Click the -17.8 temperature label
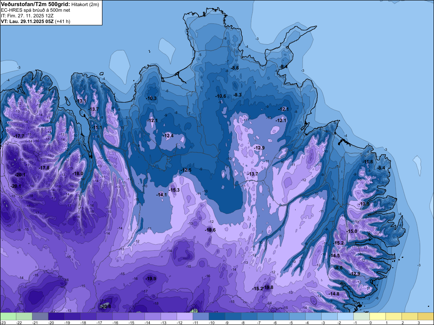Viewport: 434px width, 325px height. pos(44,168)
